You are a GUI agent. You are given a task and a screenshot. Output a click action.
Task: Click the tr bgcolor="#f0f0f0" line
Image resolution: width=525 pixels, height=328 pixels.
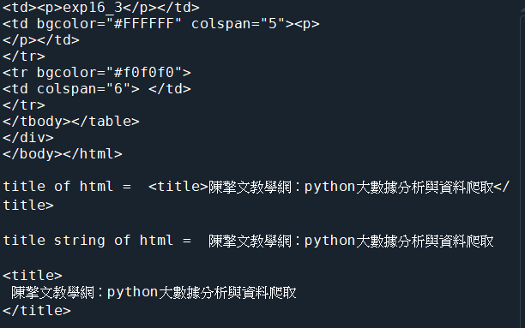tap(97, 72)
